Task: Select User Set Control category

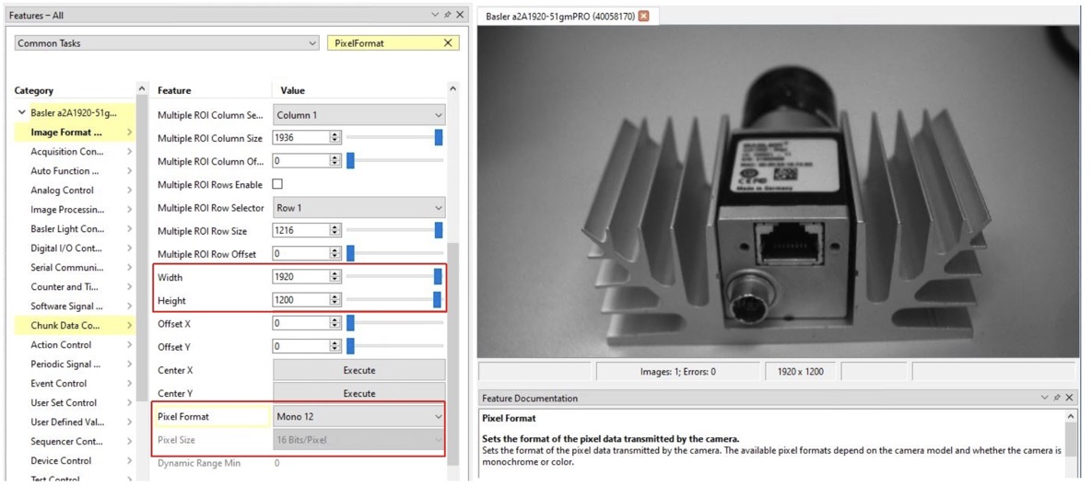Action: pos(64,402)
